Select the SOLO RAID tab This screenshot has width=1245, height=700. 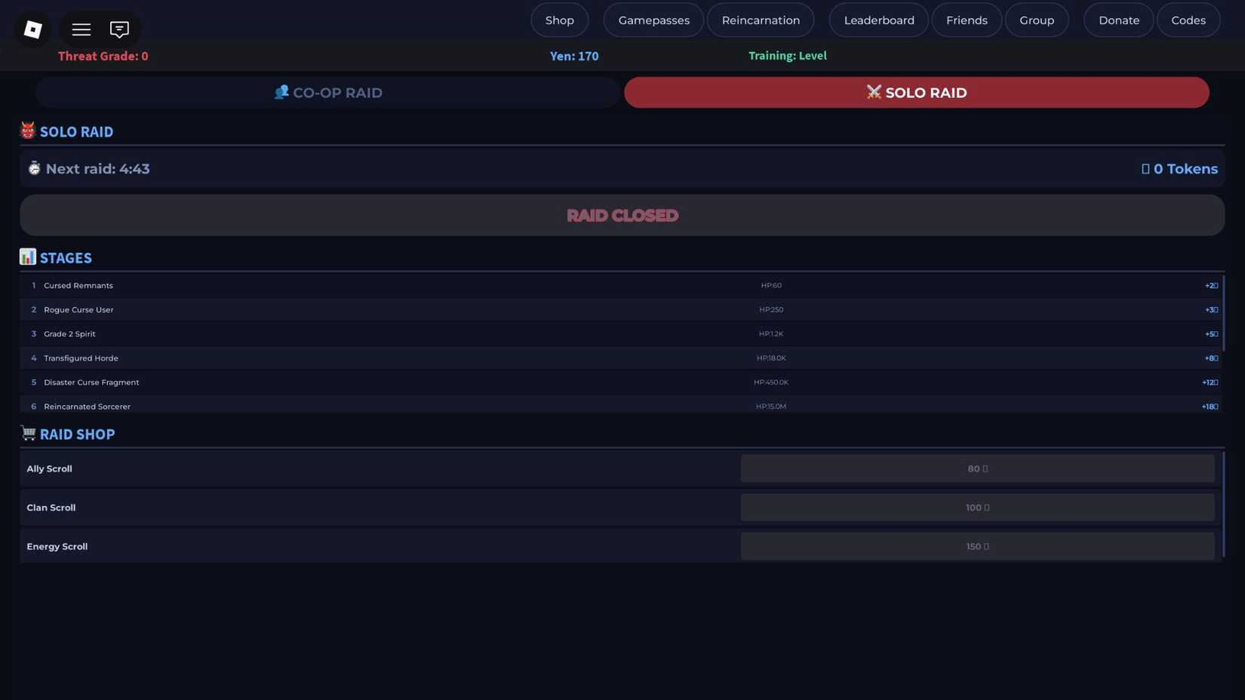point(916,92)
